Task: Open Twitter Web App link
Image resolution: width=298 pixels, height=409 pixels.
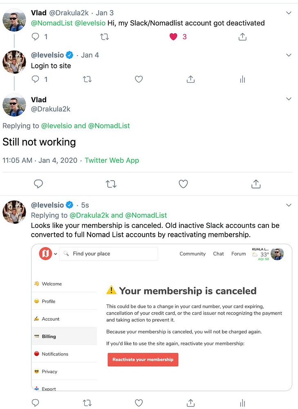Action: [112, 160]
